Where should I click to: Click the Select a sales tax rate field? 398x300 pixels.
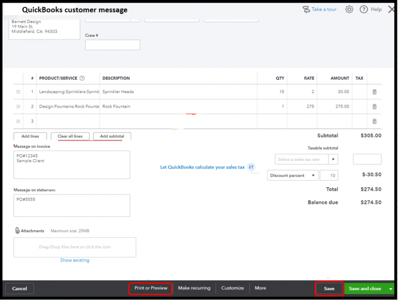pyautogui.click(x=302, y=159)
